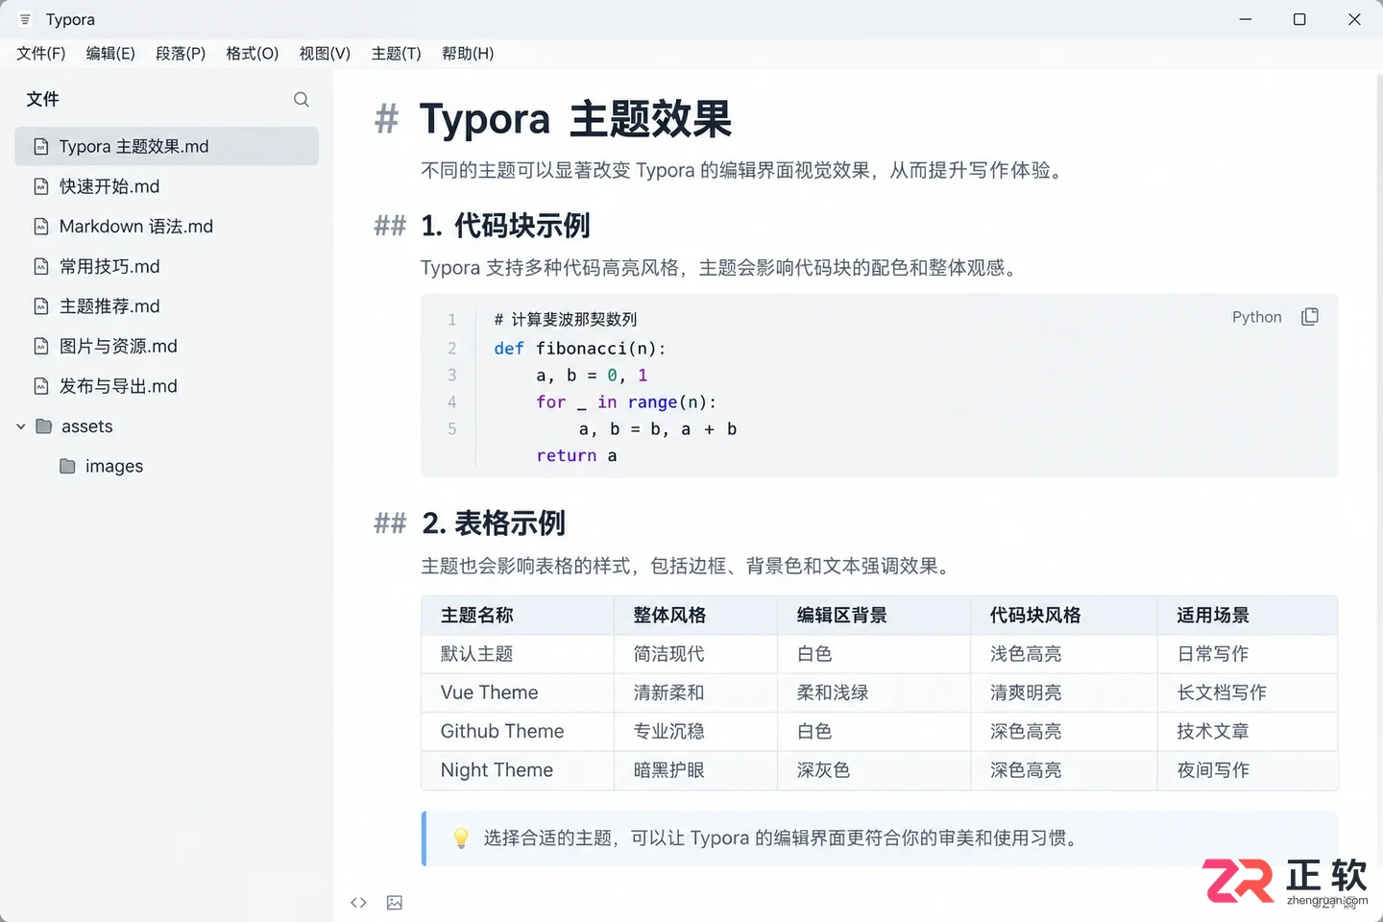This screenshot has width=1383, height=922.
Task: Click the code line def fibonacci(n):
Action: [x=580, y=349]
